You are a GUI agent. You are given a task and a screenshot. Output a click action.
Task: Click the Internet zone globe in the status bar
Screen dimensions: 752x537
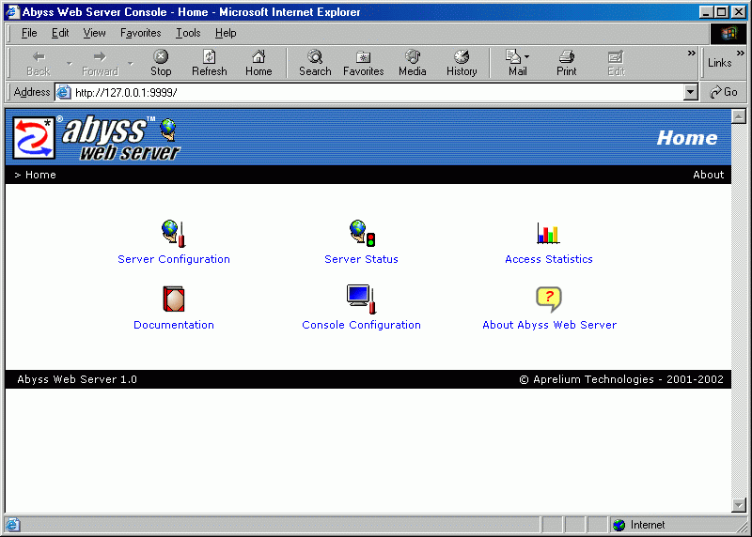coord(619,525)
